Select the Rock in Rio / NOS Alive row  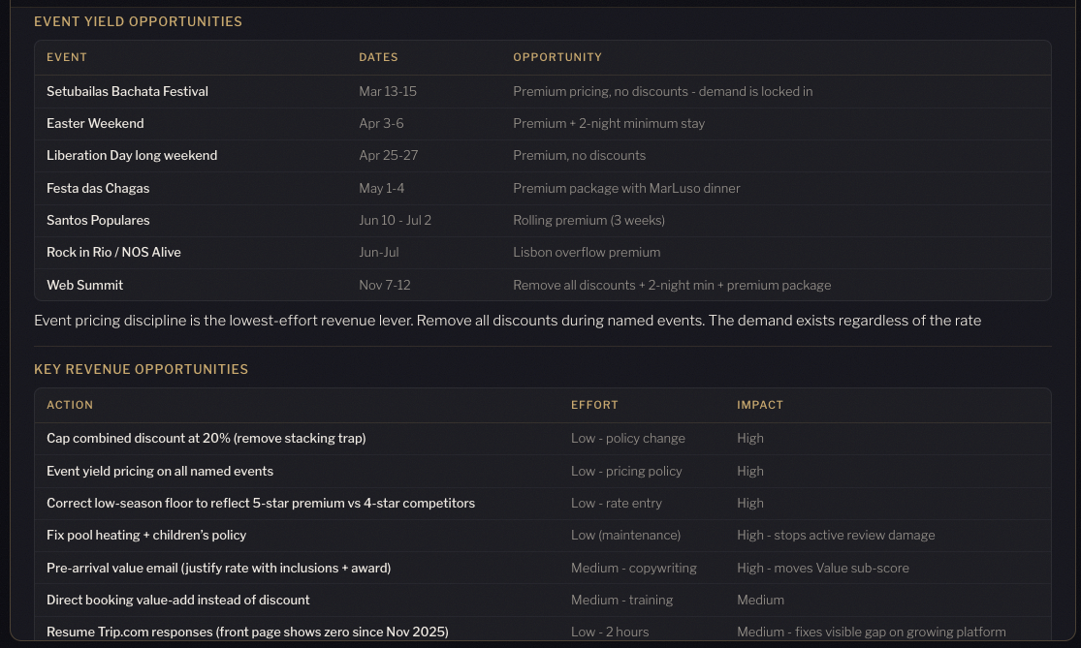(x=113, y=252)
